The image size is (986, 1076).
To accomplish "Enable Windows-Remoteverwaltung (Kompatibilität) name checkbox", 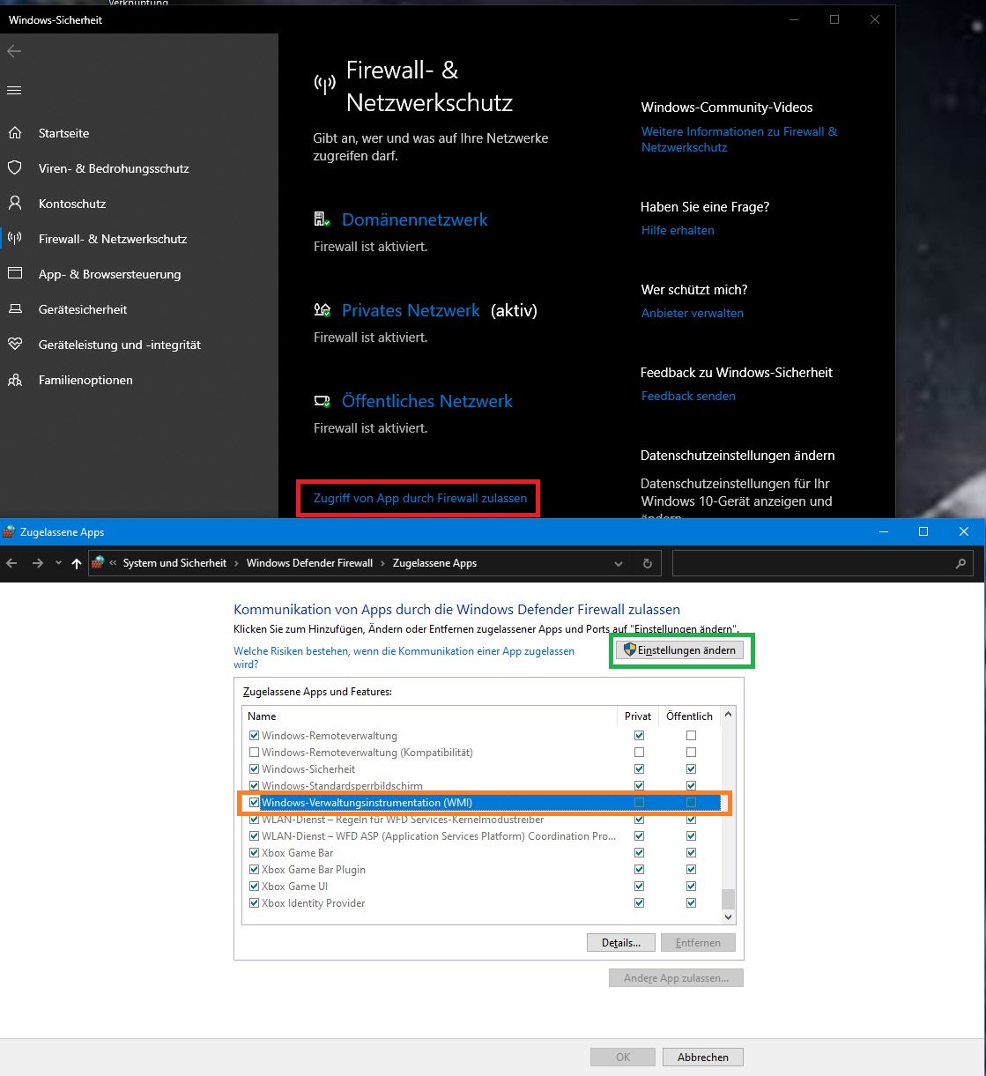I will [x=254, y=753].
